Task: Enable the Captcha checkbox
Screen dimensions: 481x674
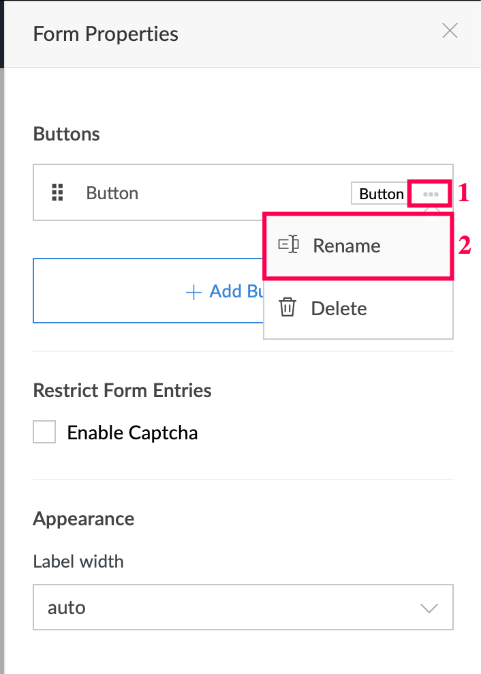Action: click(x=44, y=433)
